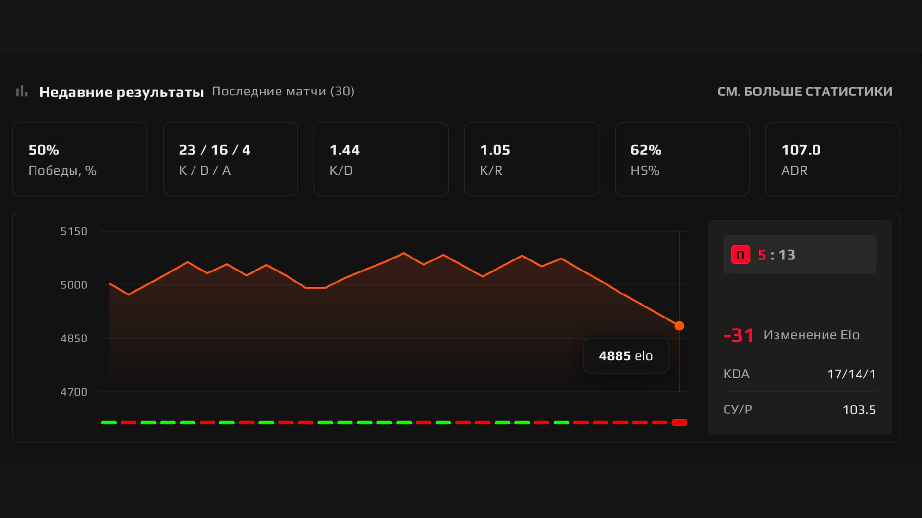Select the highlighted last red match marker
The image size is (922, 518).
click(679, 423)
